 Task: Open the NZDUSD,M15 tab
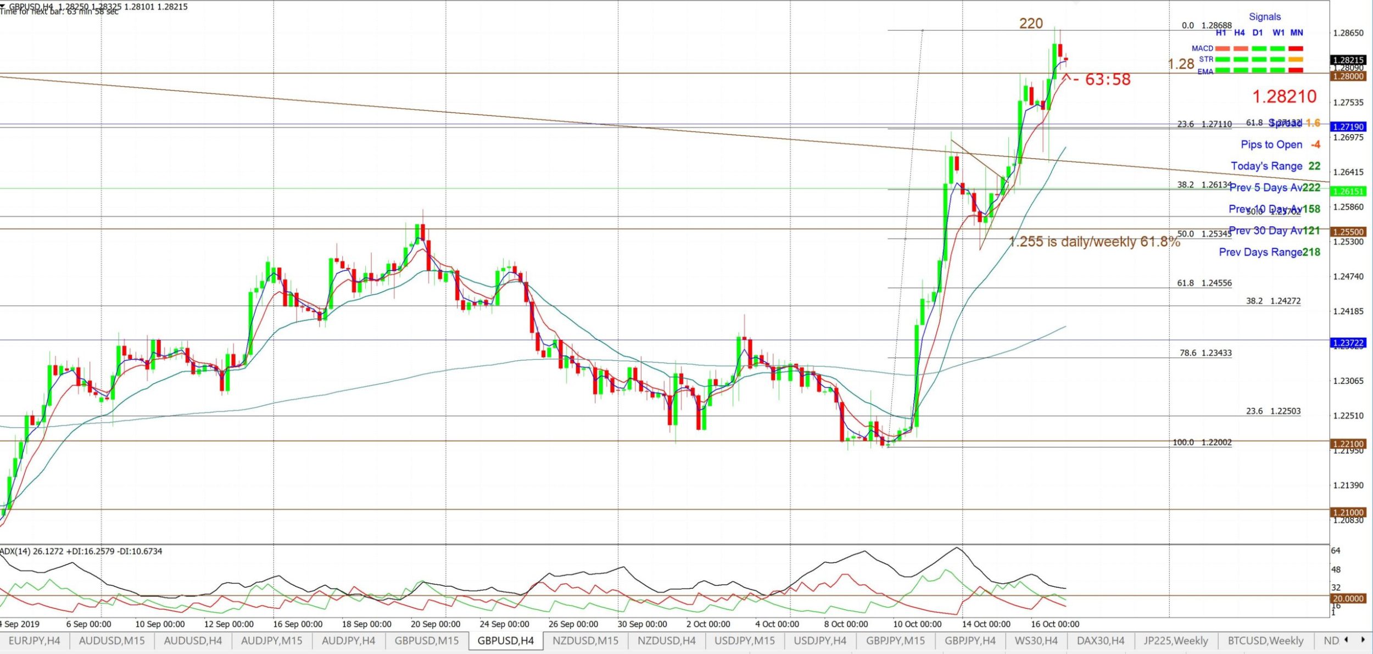[585, 640]
